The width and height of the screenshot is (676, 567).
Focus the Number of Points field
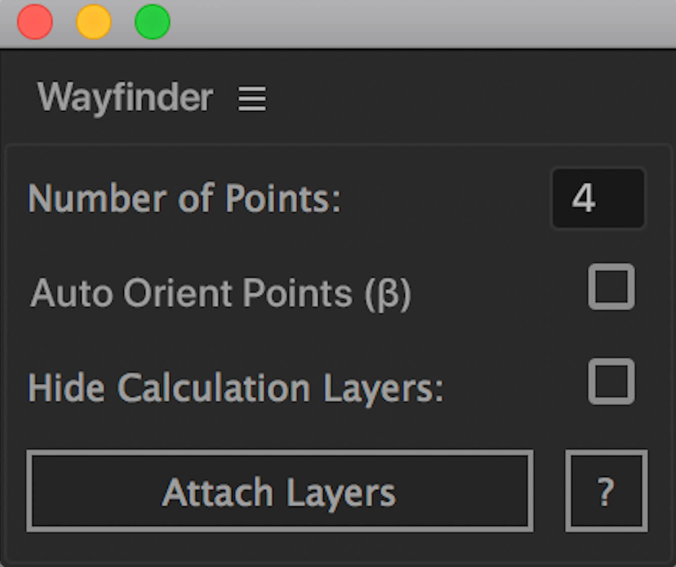tap(598, 198)
